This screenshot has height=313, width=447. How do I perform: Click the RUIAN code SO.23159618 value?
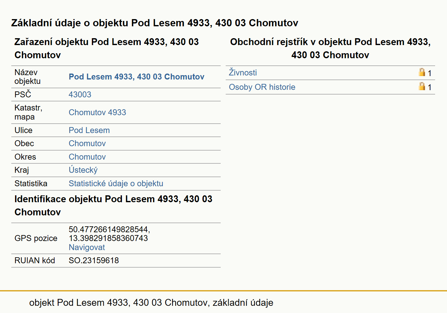coord(94,260)
